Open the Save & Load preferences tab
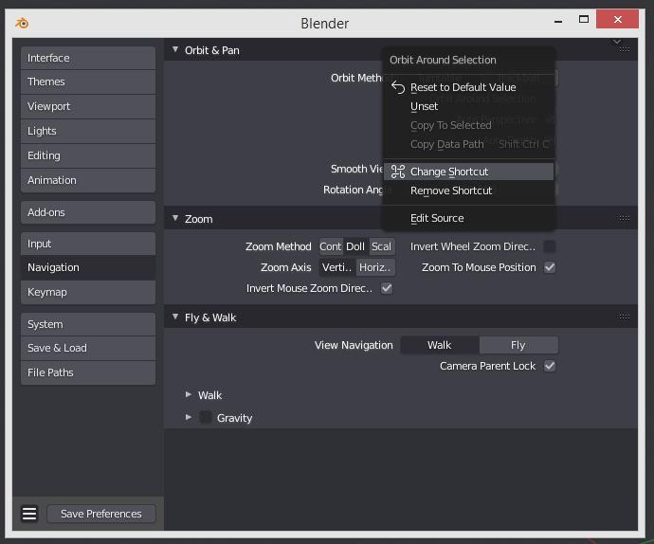This screenshot has height=544, width=654. point(88,348)
